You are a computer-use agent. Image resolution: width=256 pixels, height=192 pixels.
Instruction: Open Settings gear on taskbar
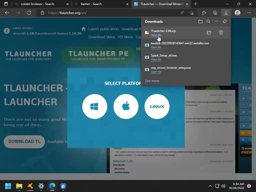pyautogui.click(x=41, y=186)
